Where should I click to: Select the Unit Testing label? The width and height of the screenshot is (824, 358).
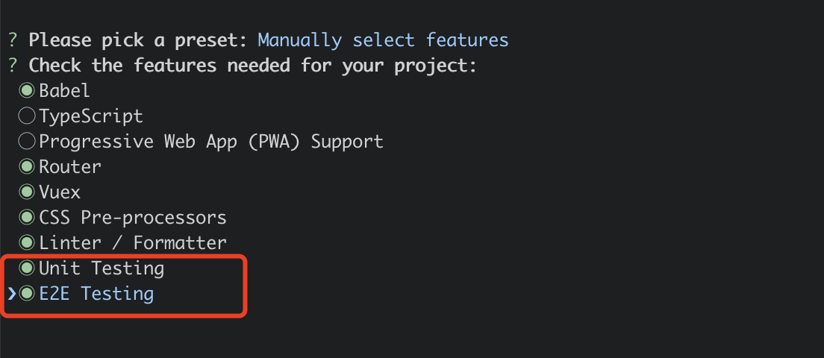coord(102,268)
